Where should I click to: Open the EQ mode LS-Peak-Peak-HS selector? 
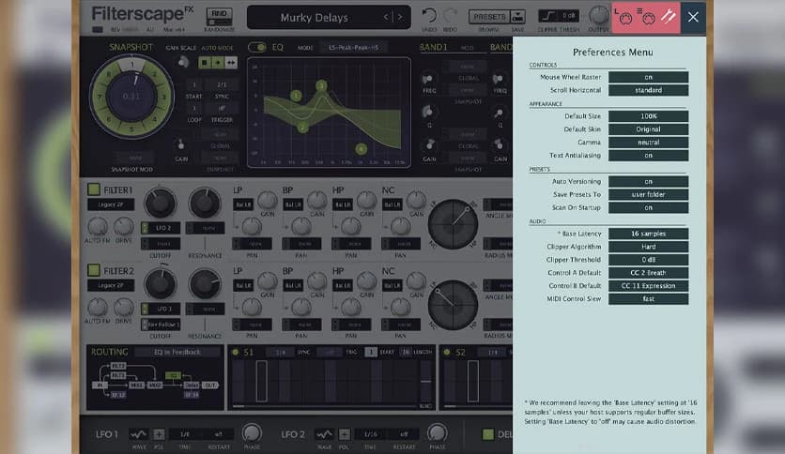[x=353, y=48]
